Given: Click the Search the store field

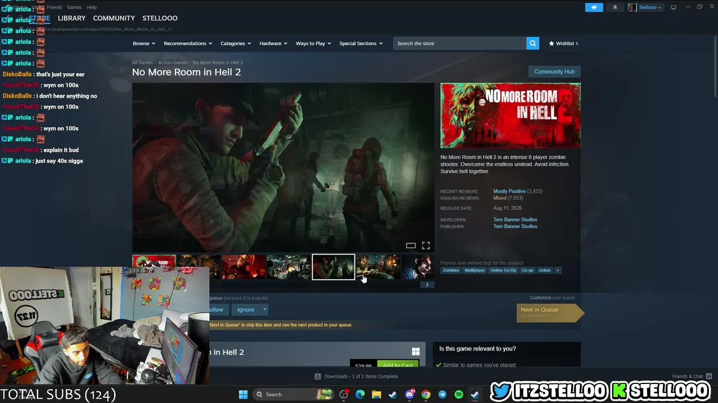Looking at the screenshot, I should pos(460,43).
